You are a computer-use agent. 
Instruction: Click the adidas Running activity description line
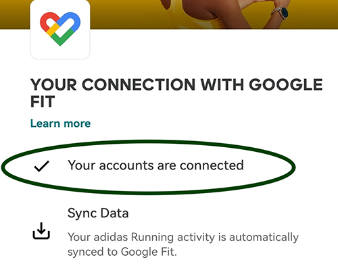tap(183, 237)
